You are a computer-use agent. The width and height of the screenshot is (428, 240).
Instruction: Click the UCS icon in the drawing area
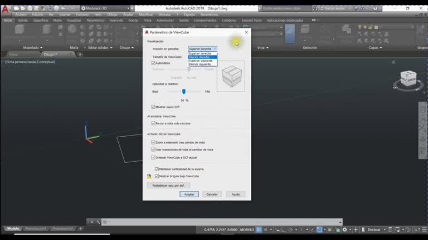[91, 133]
